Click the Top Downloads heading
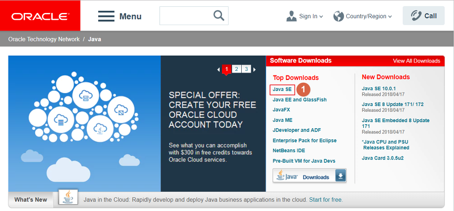Screen dimensions: 454x211 pos(296,78)
